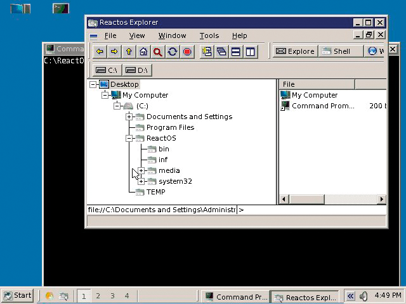
Task: Click the Command Prompt desktop icon
Action: [x=61, y=8]
